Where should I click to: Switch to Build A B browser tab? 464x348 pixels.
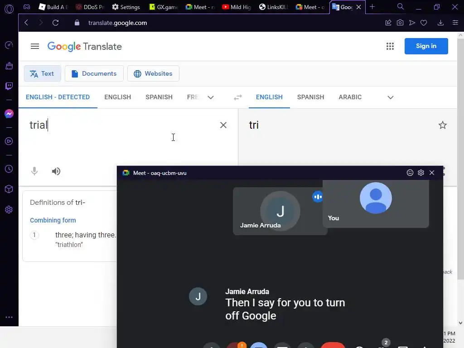(x=53, y=7)
